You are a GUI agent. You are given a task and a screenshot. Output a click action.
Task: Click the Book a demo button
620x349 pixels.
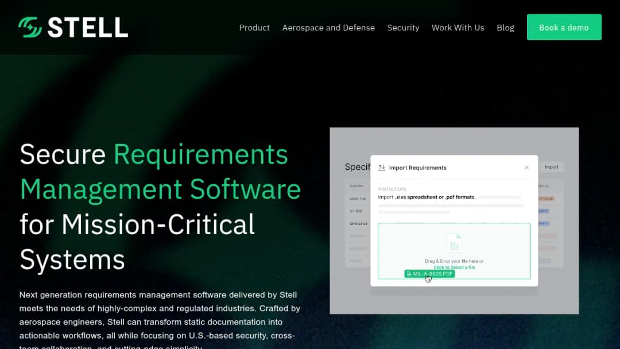[x=564, y=28]
